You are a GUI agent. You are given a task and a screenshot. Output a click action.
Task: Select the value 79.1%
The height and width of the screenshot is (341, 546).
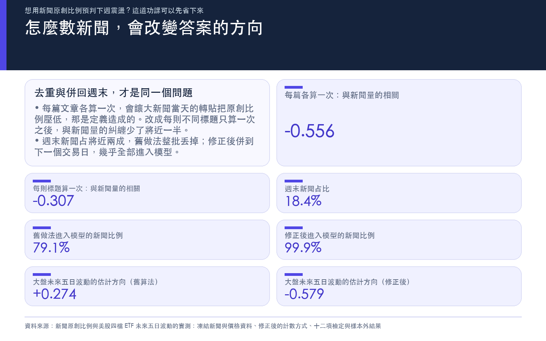[51, 248]
